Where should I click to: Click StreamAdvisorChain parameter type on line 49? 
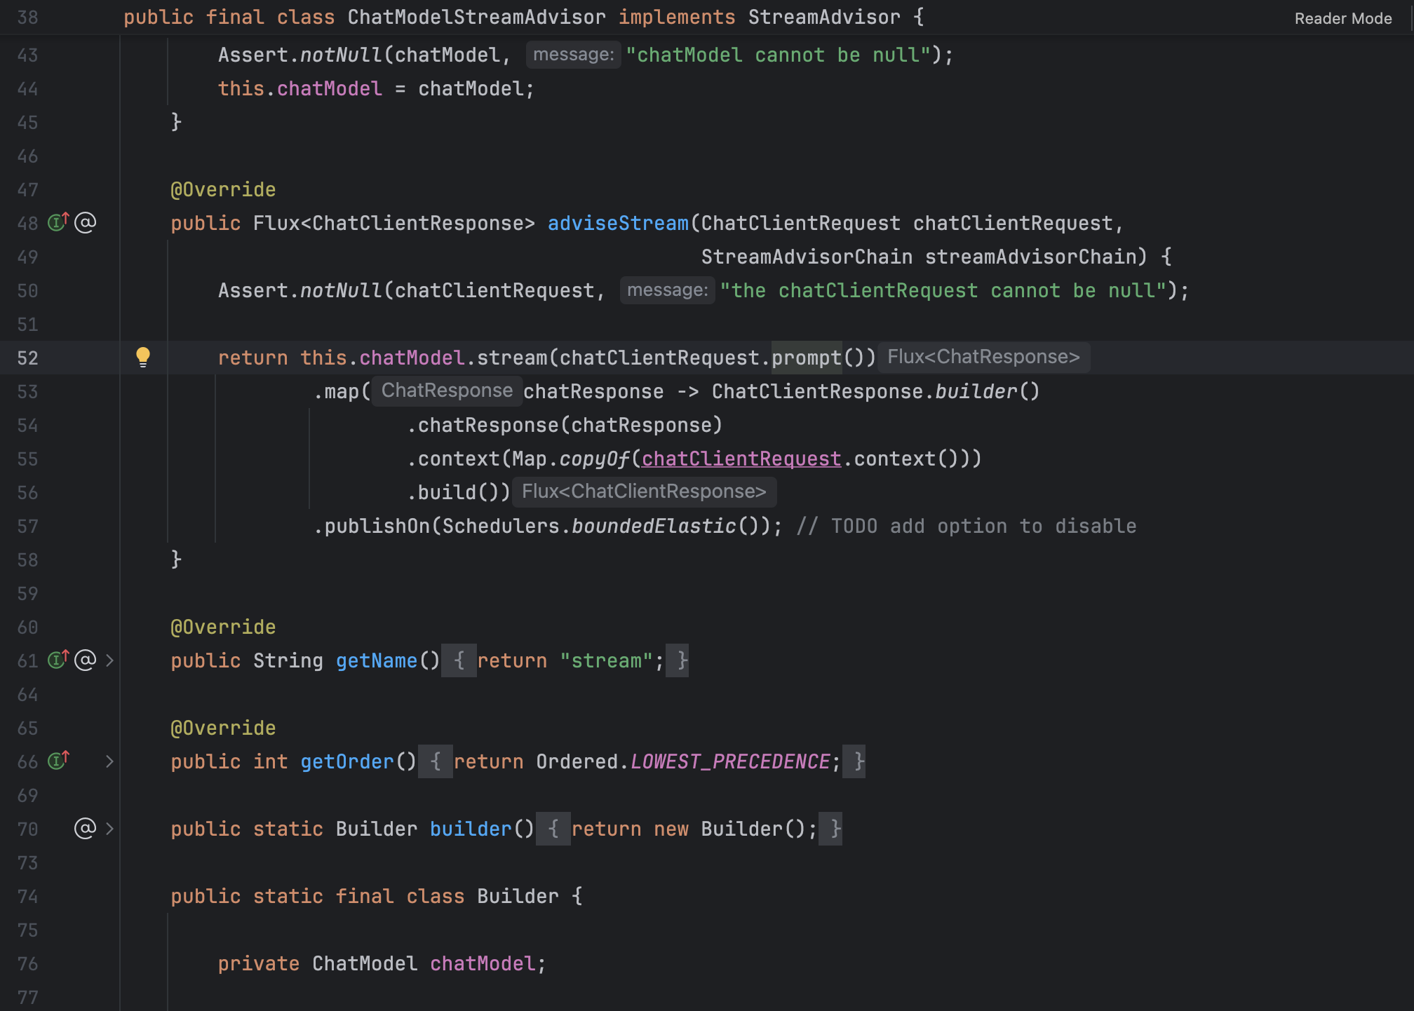(807, 257)
